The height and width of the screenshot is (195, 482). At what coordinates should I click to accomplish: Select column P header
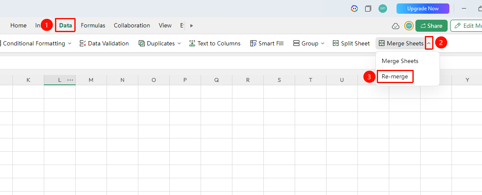point(185,80)
